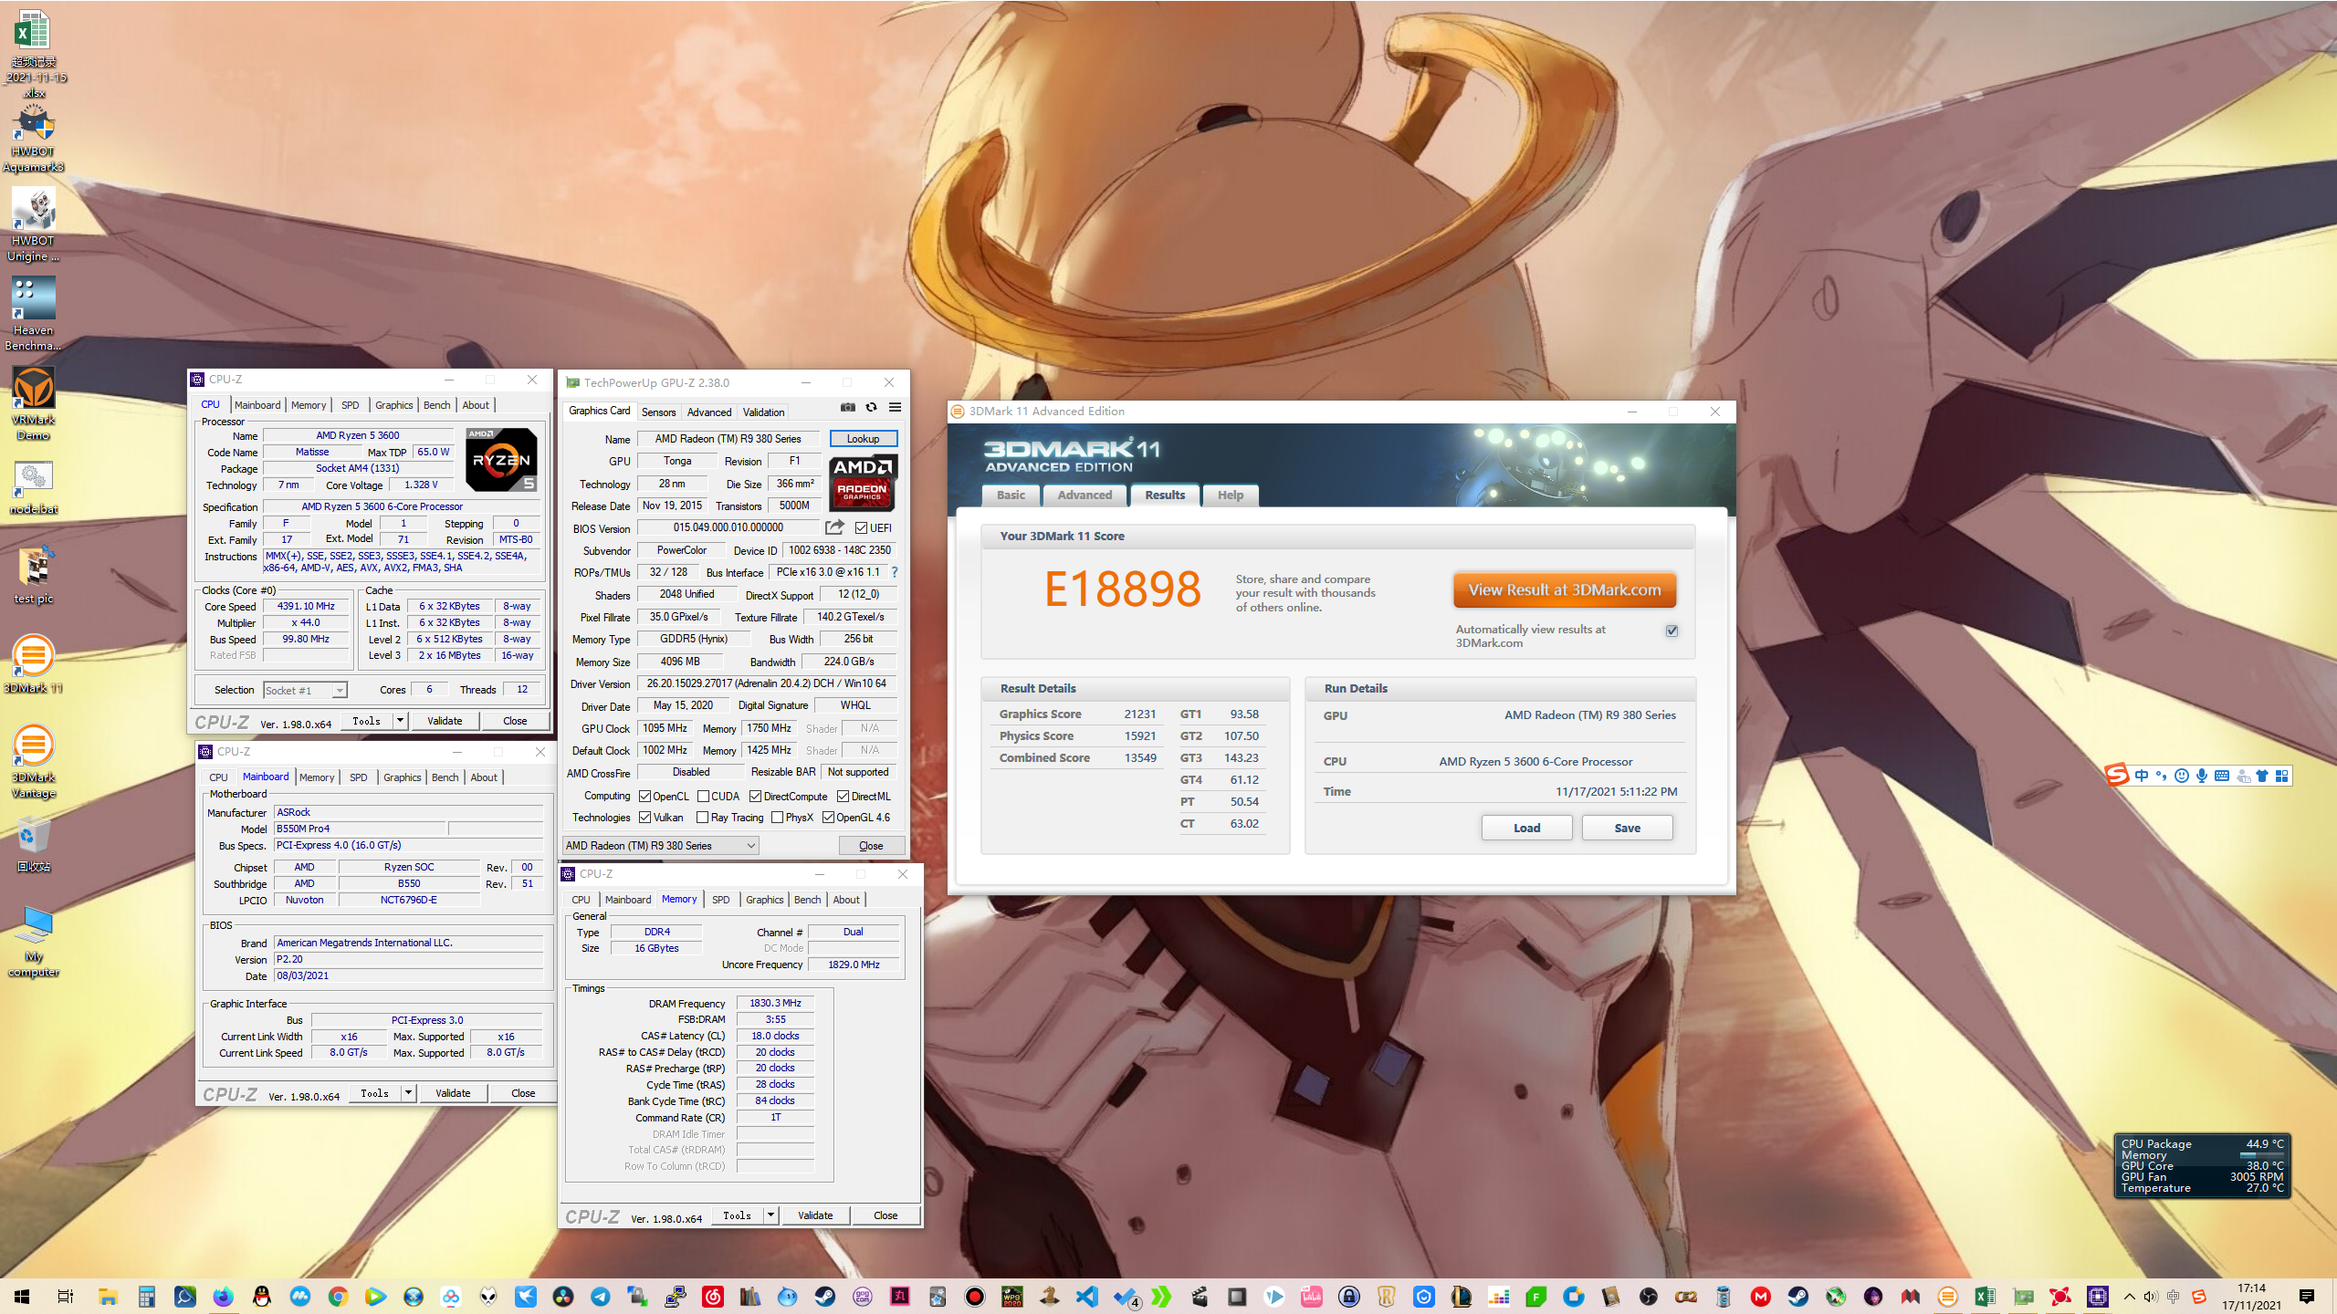Switch to the Sensors tab in GPU-Z

(658, 412)
